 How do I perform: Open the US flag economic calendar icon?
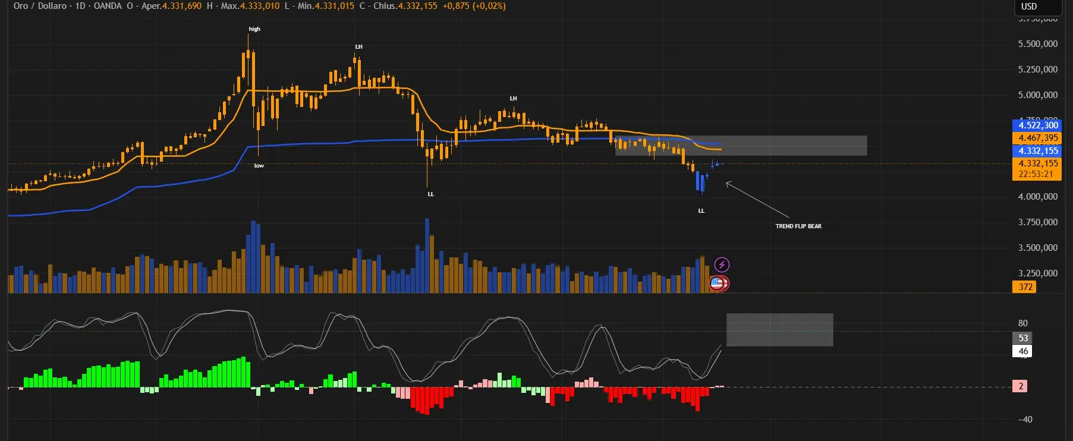click(719, 283)
